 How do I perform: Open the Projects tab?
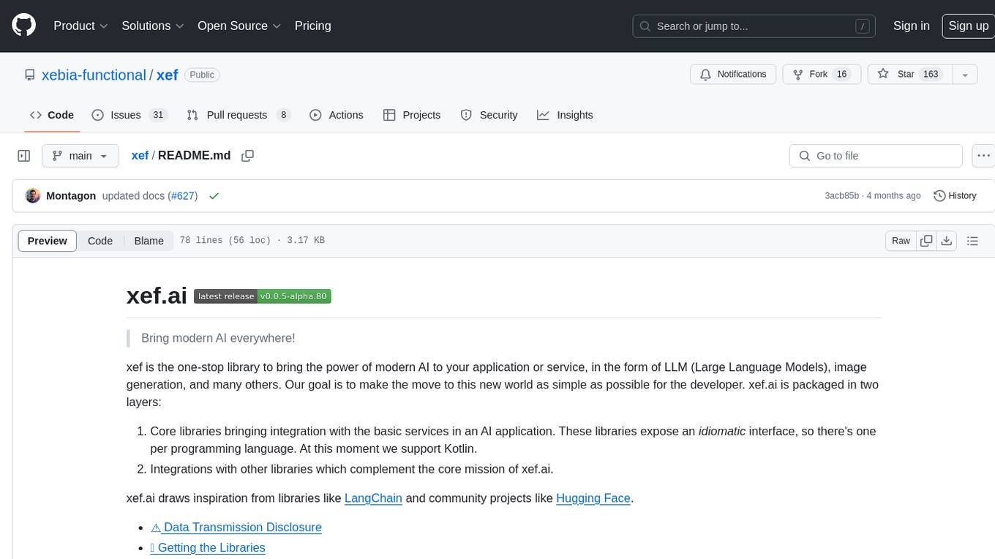(x=412, y=115)
